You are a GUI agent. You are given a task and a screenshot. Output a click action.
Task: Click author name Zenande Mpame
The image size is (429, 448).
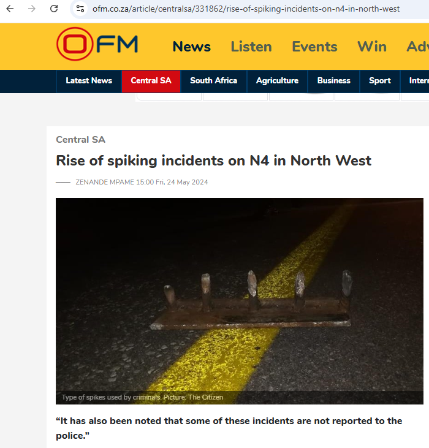(105, 182)
